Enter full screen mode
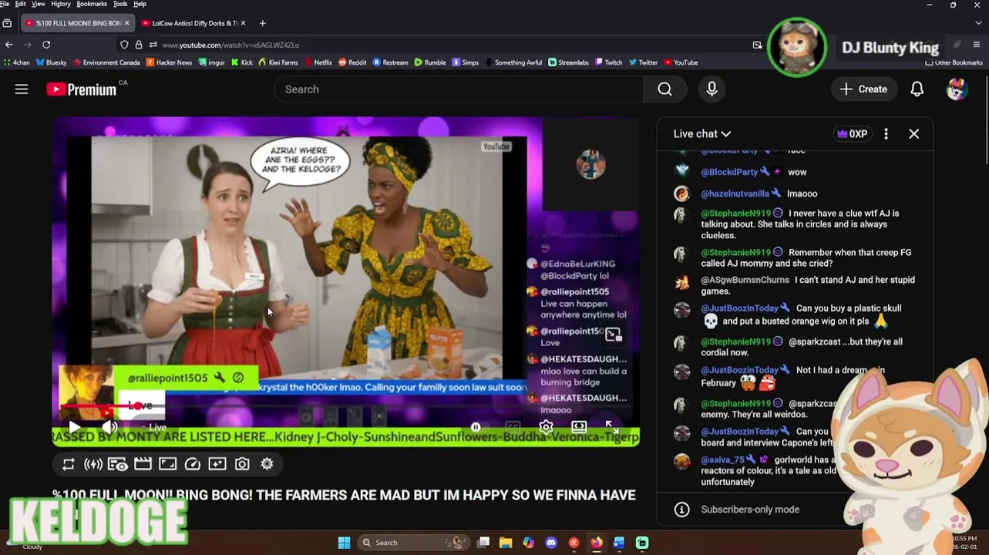 coord(612,427)
